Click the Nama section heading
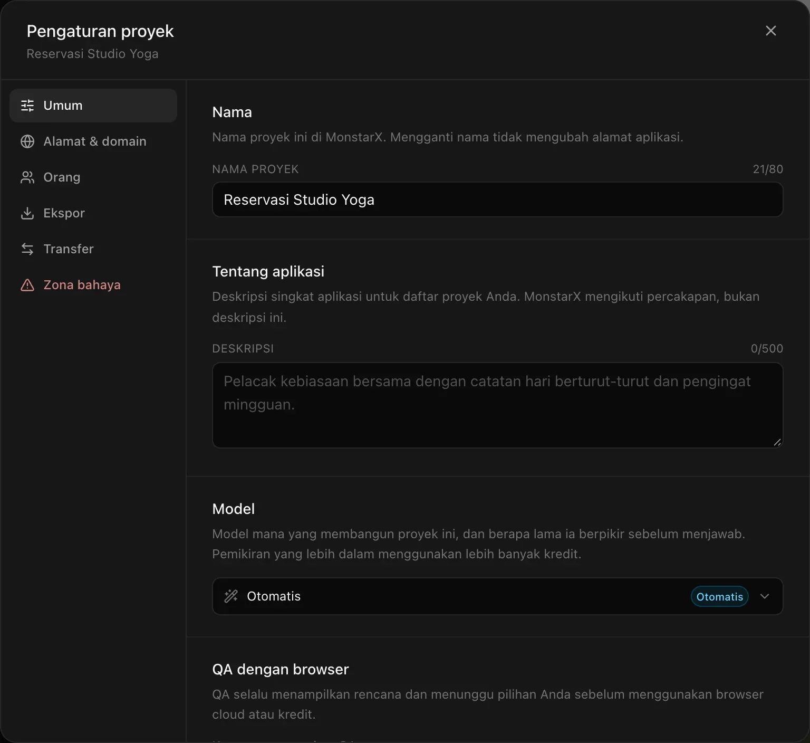 pyautogui.click(x=232, y=112)
